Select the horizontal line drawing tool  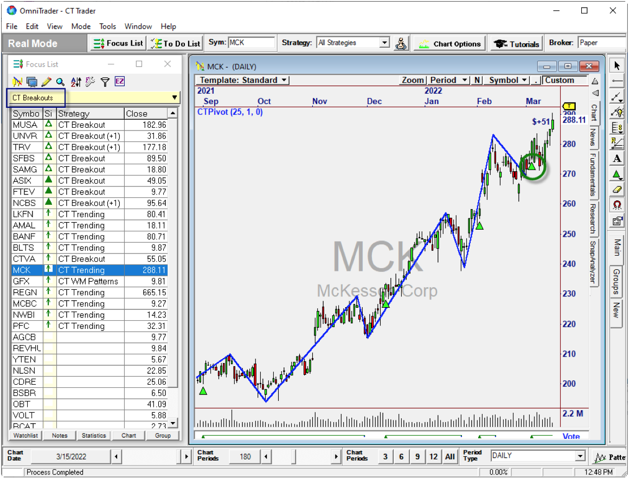coord(617,81)
